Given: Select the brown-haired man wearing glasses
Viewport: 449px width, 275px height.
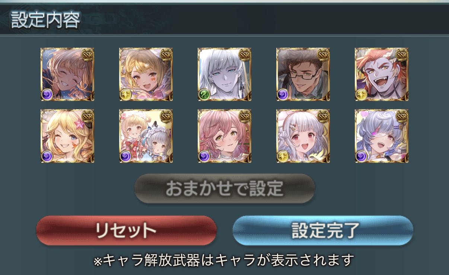Looking at the screenshot, I should point(303,75).
